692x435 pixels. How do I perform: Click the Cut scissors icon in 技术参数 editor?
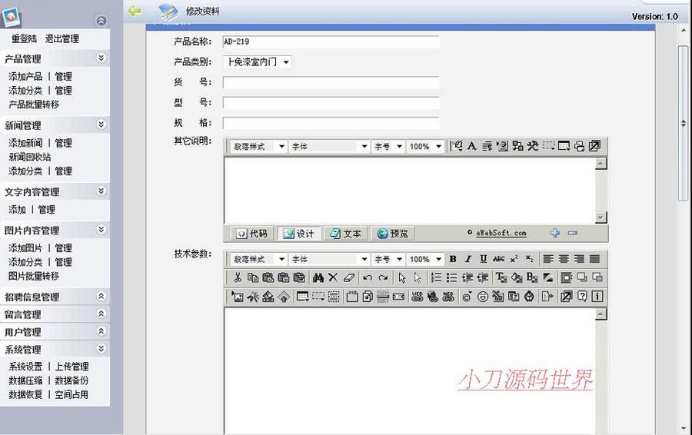(238, 277)
